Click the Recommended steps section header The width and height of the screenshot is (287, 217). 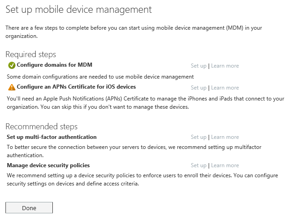[41, 127]
